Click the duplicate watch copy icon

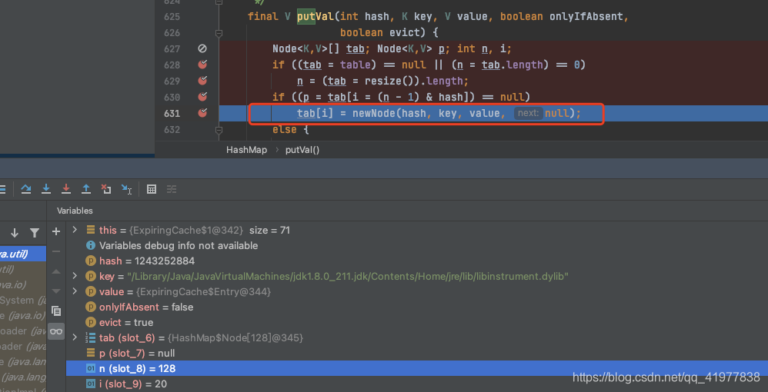pyautogui.click(x=56, y=311)
